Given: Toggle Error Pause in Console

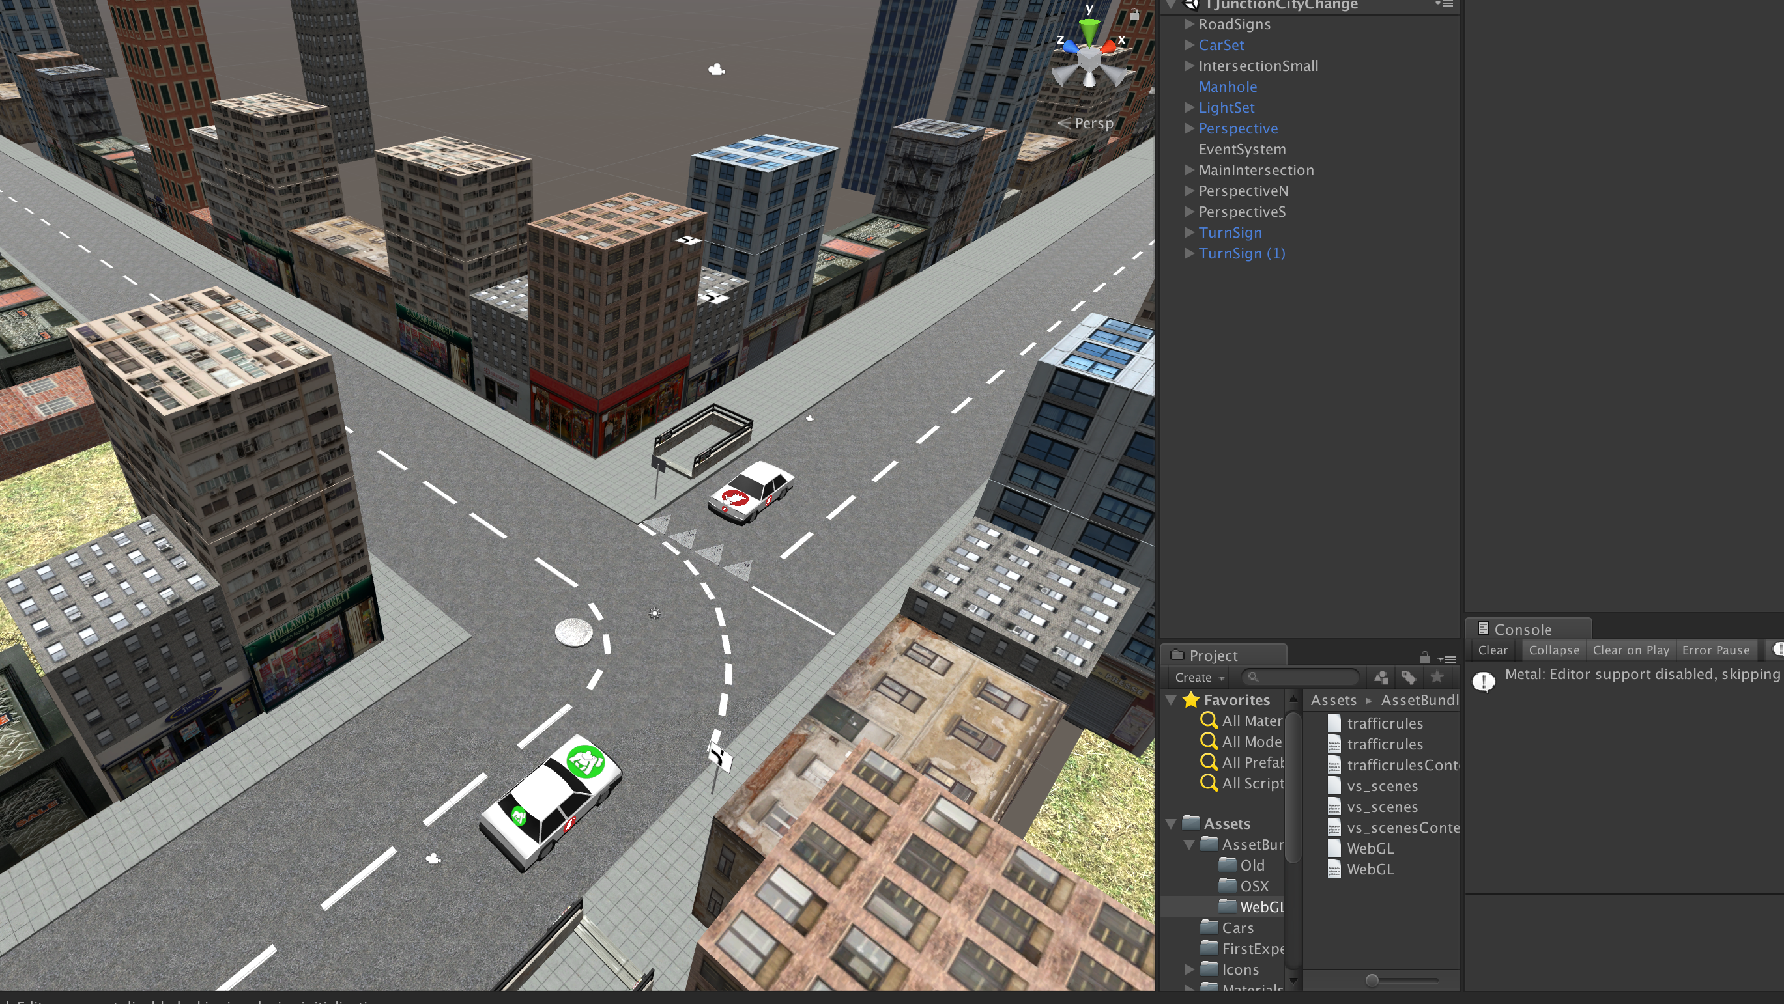Looking at the screenshot, I should pos(1716,650).
